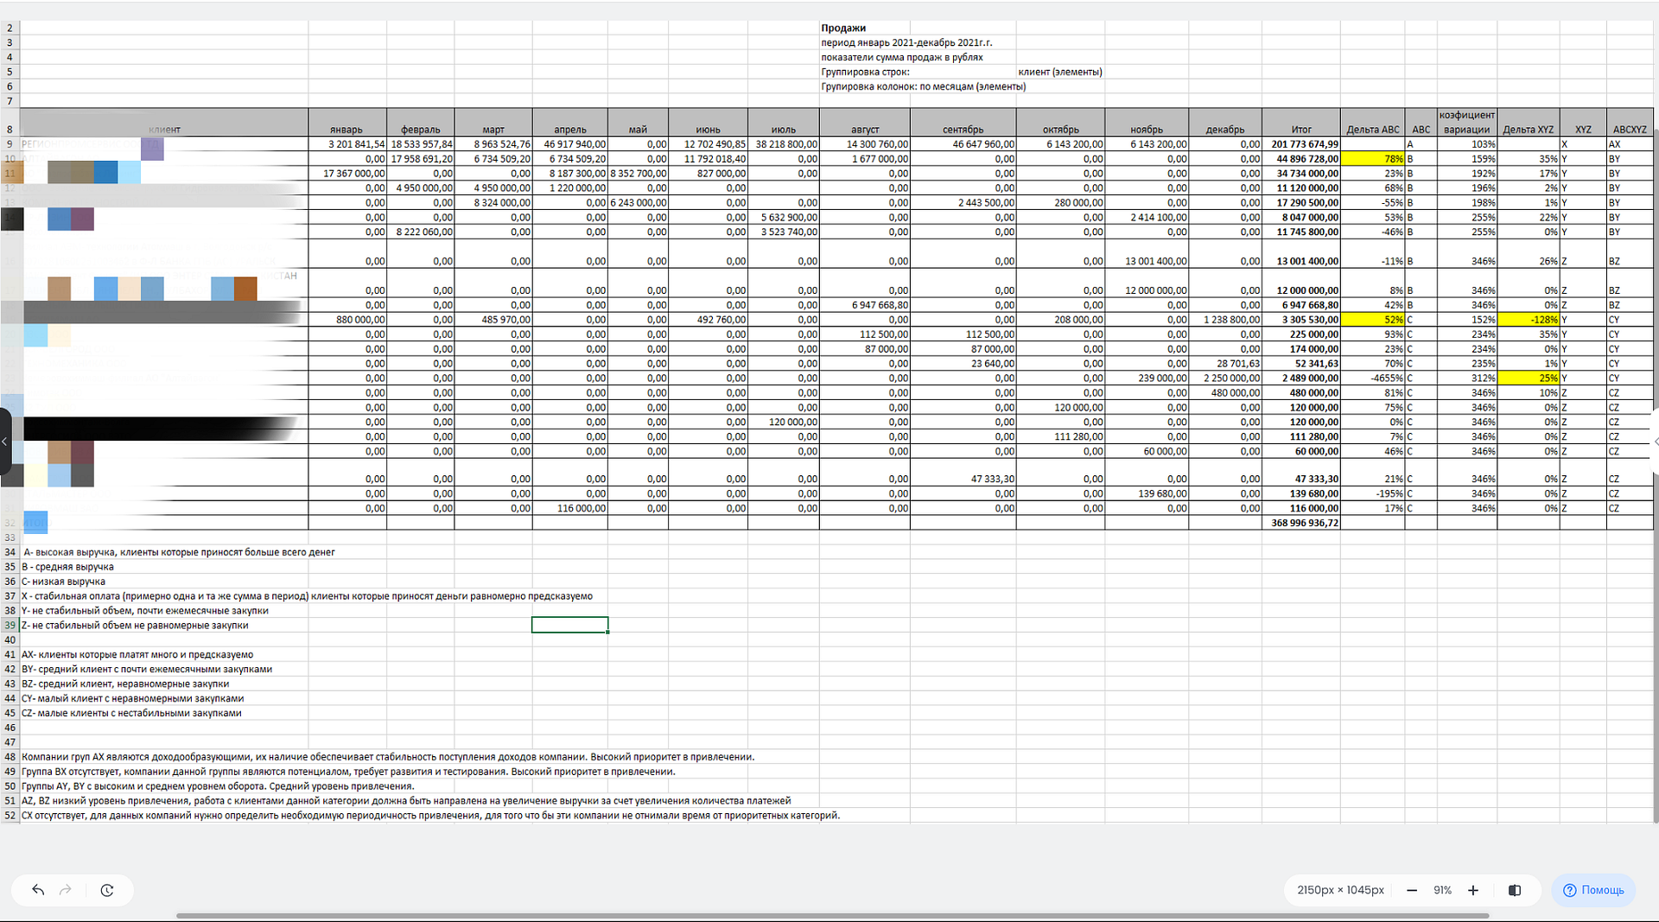The width and height of the screenshot is (1659, 922).
Task: Zoom out with the minus icon
Action: (1412, 890)
